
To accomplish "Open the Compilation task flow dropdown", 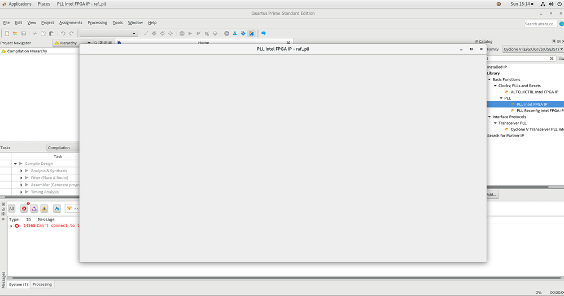I will click(63, 147).
